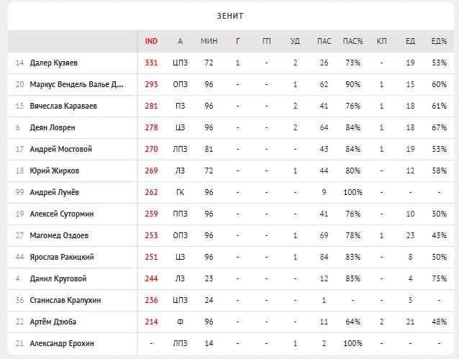
Task: Click Ракицкий's 8 duels value
Action: (410, 257)
